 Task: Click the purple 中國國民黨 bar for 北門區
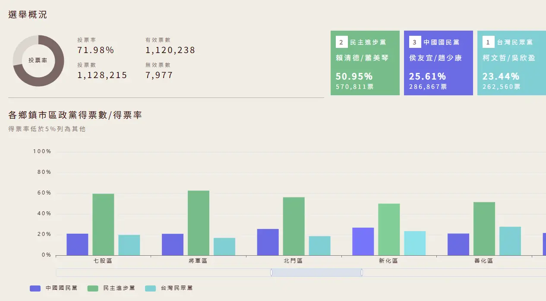pyautogui.click(x=268, y=242)
